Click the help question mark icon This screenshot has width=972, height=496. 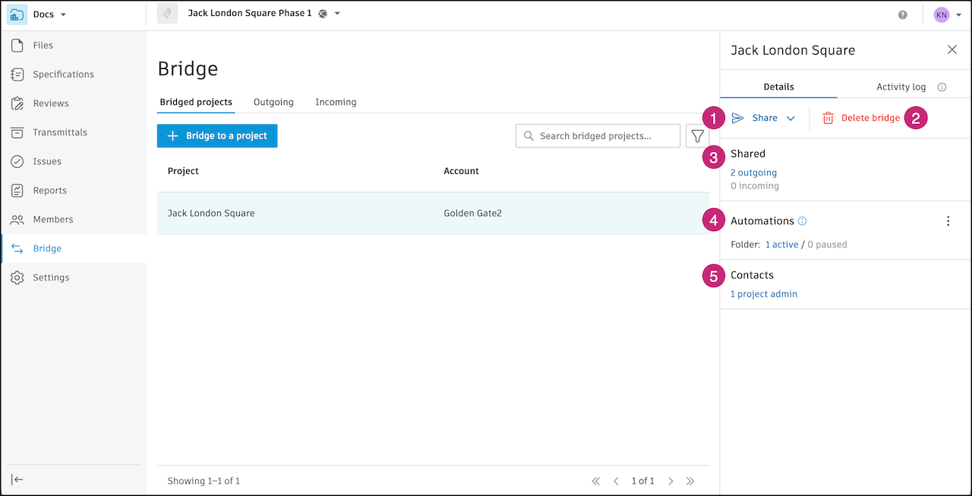[903, 14]
